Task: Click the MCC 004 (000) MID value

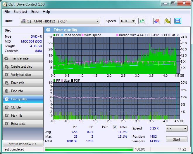Action: pyautogui.click(x=32, y=41)
